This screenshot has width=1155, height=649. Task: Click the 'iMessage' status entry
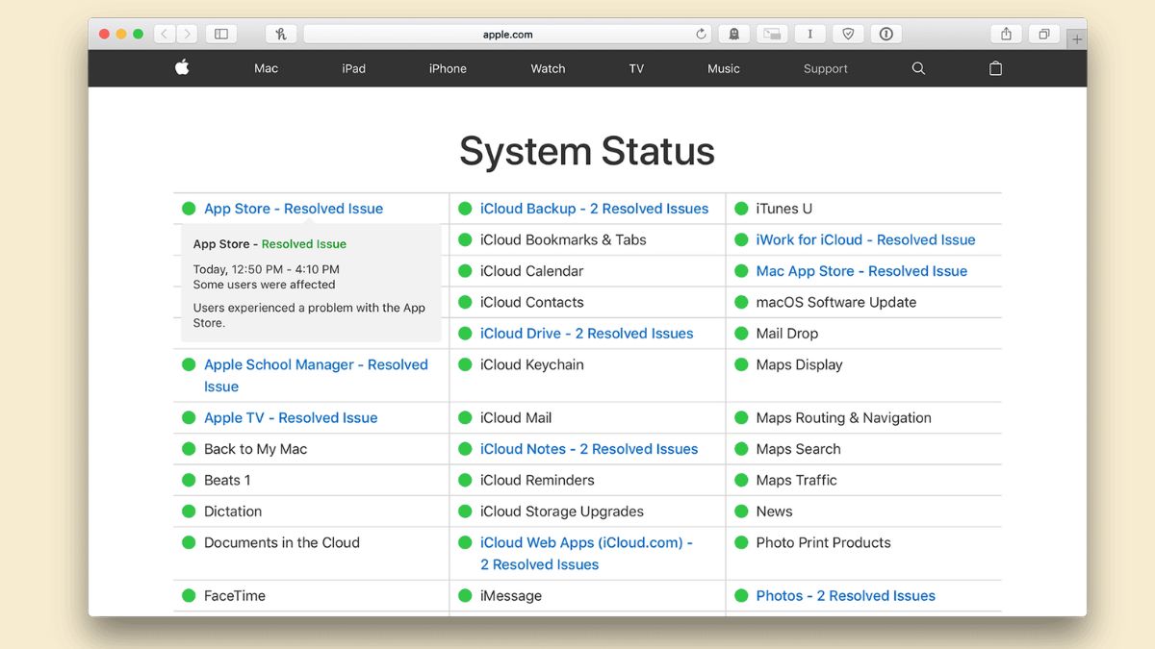(511, 596)
